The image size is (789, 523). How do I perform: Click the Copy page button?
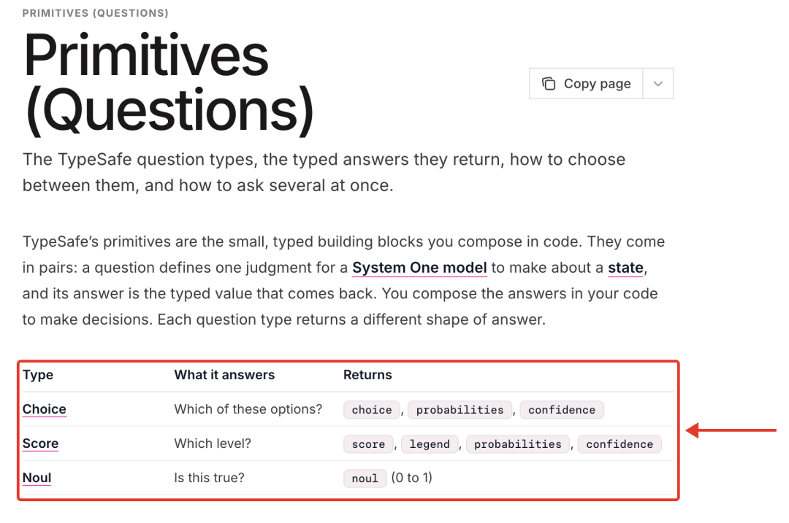[586, 83]
